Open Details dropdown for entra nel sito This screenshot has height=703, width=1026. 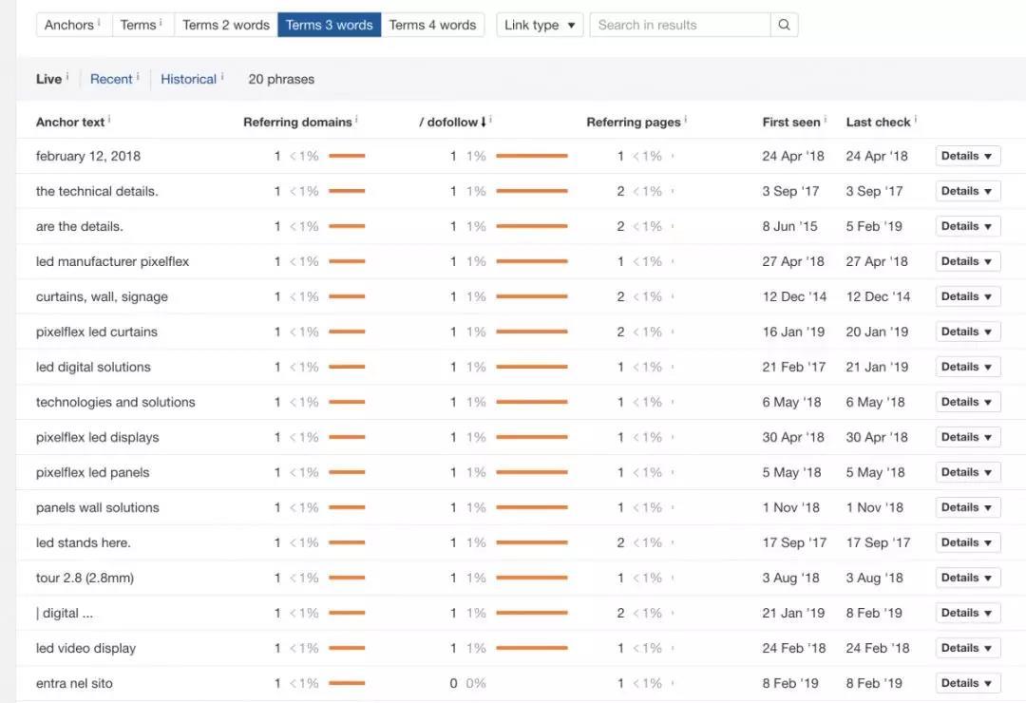point(967,683)
